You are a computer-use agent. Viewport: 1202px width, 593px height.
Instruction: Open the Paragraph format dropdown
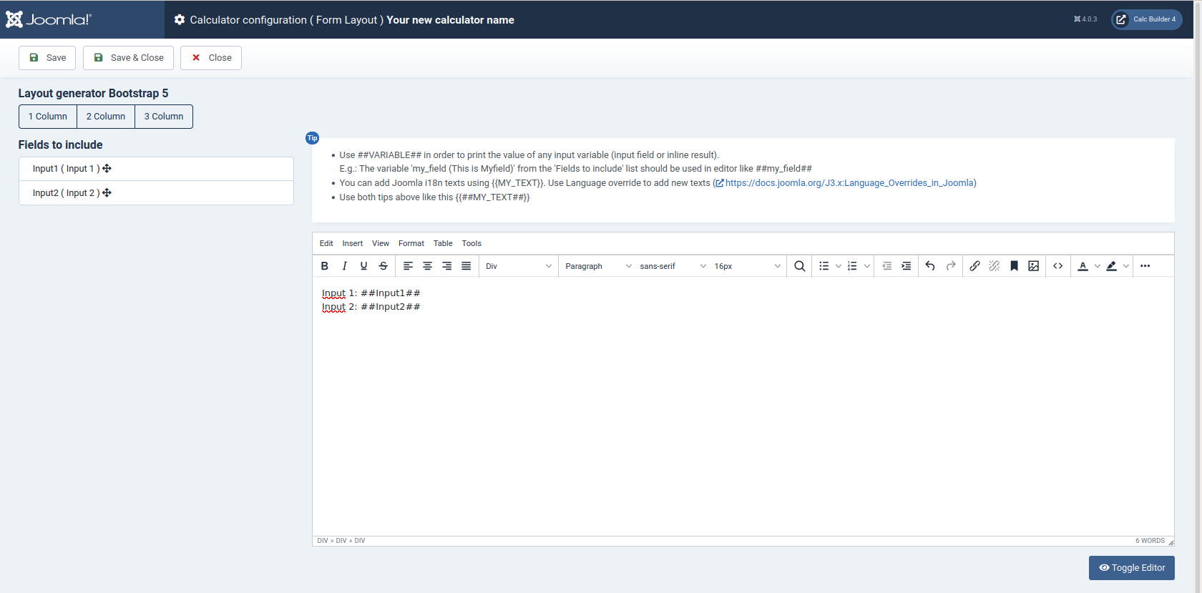pos(598,266)
